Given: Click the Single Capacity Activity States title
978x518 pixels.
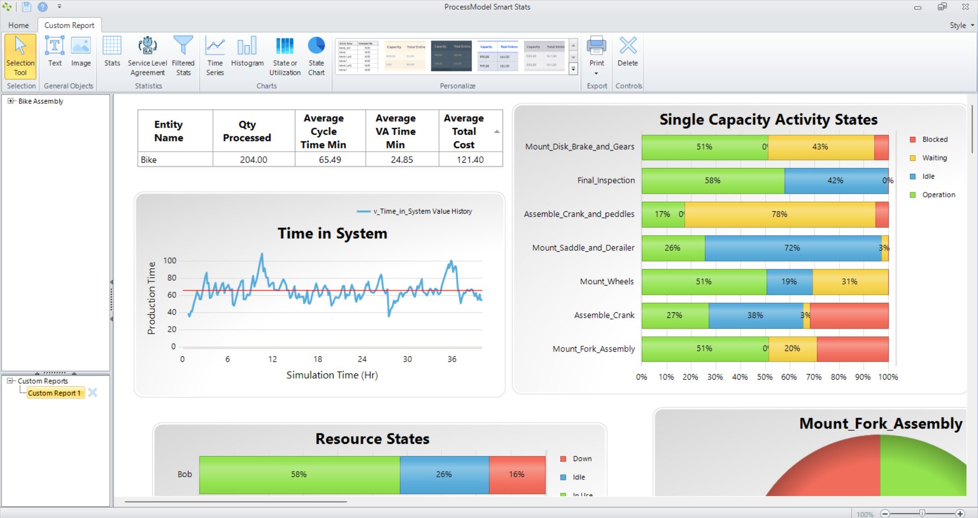Looking at the screenshot, I should [x=768, y=120].
